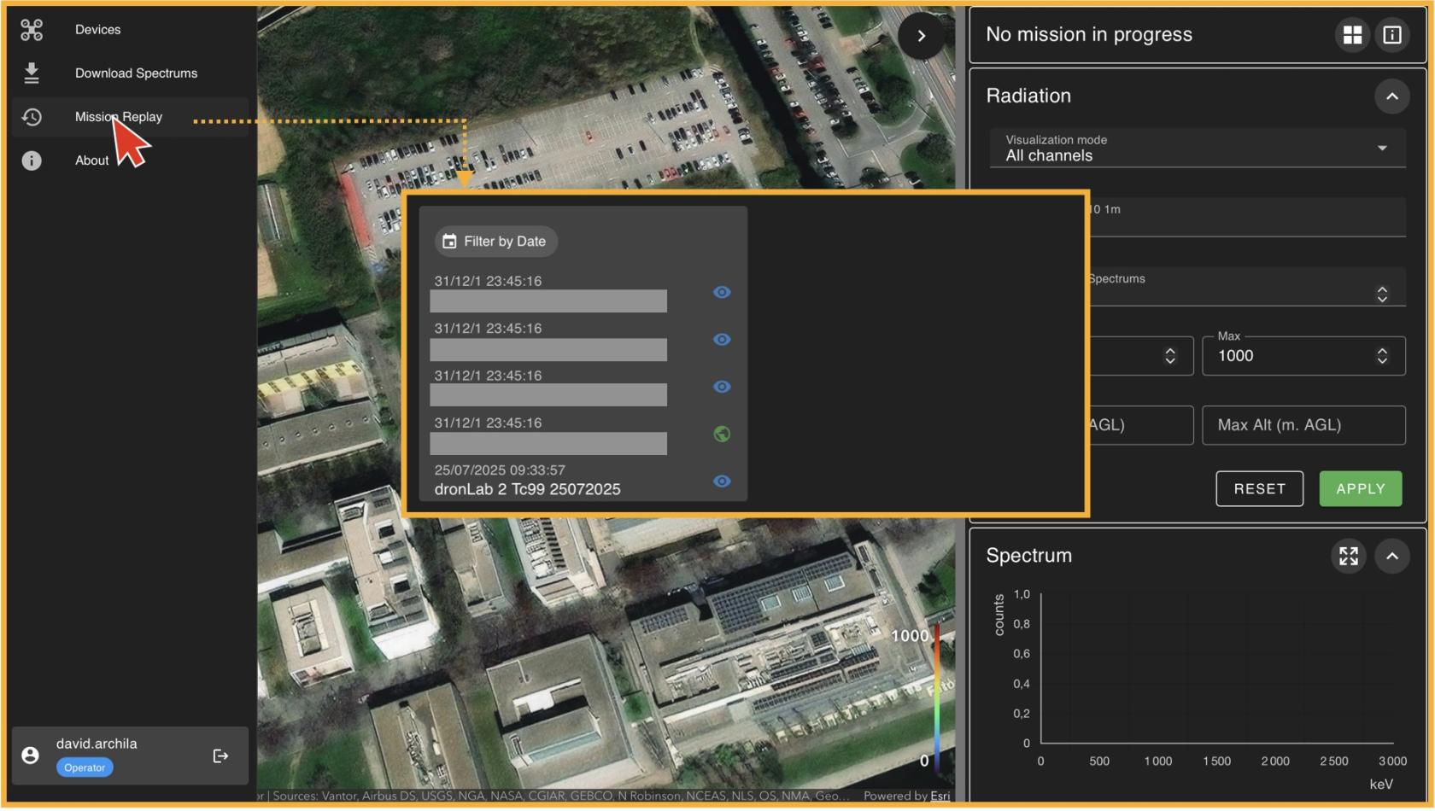Click the About info icon
The width and height of the screenshot is (1435, 811).
(x=32, y=160)
